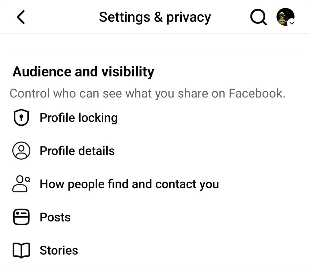Open Profile details settings

[77, 151]
